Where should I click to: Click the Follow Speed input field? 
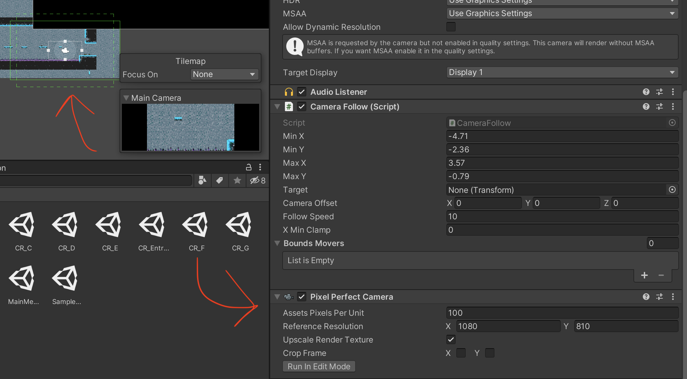pos(562,217)
